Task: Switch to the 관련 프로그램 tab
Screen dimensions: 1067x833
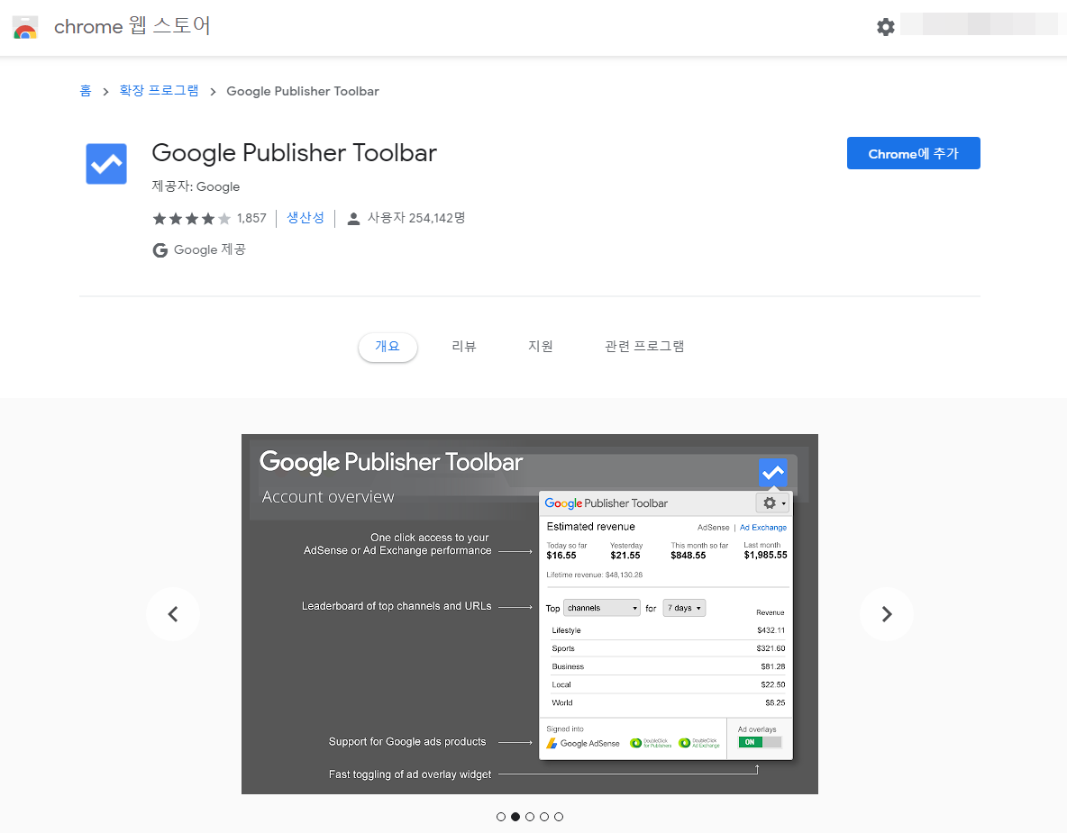Action: point(644,347)
